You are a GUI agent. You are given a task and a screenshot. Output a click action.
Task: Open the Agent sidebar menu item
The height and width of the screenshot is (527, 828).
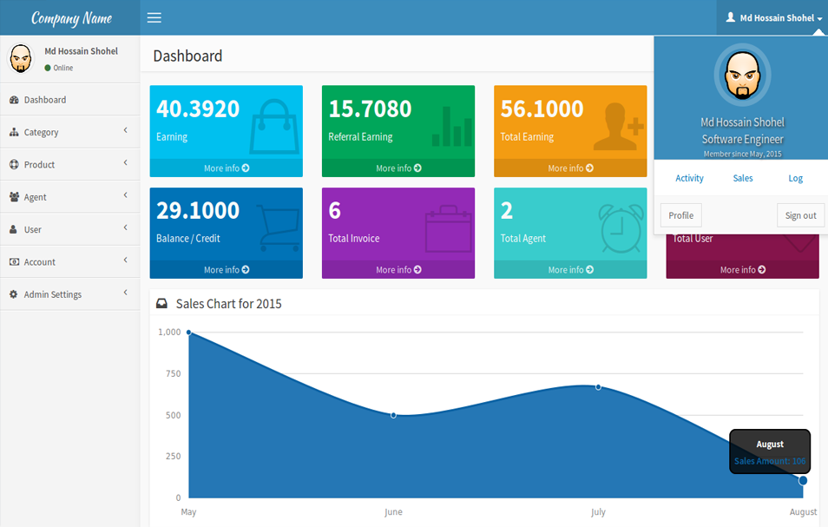pos(69,197)
